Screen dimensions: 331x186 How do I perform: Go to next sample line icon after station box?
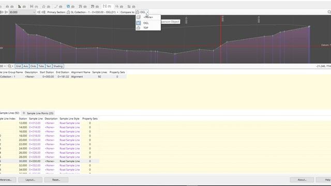(39, 12)
